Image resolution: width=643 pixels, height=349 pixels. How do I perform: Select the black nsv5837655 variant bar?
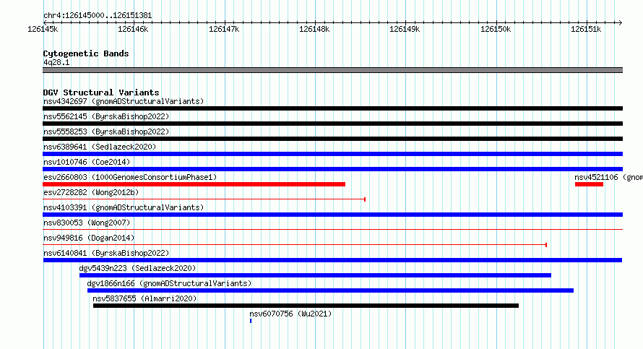(306, 306)
